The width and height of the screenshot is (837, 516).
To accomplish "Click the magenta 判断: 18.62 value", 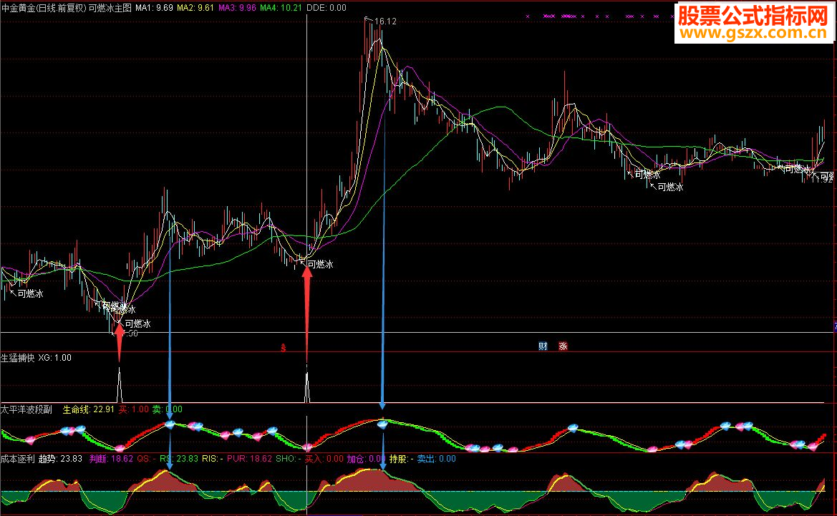I will 111,459.
